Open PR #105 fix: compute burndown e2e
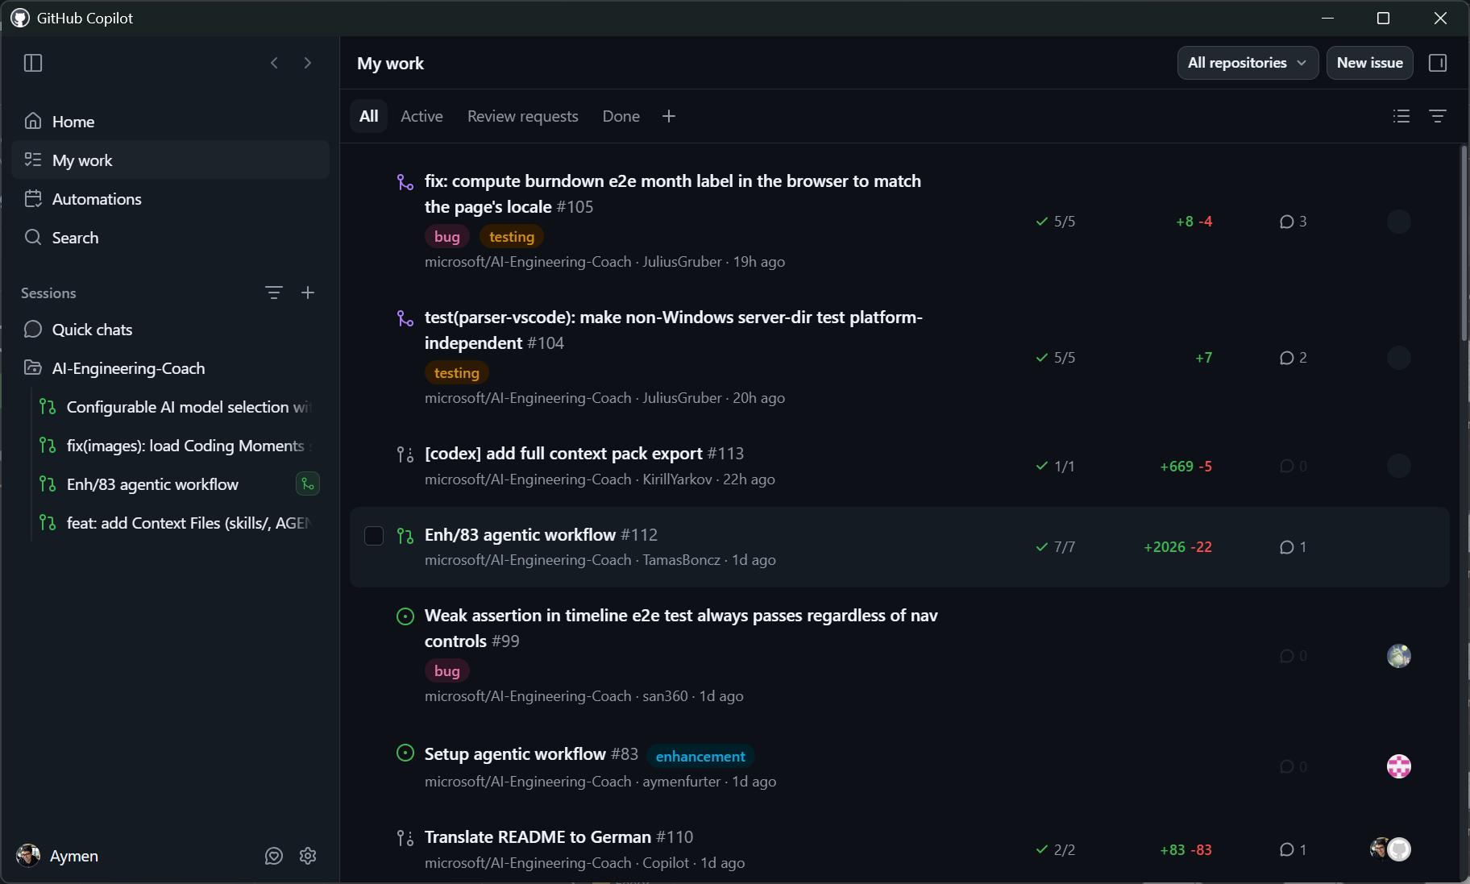 point(672,193)
